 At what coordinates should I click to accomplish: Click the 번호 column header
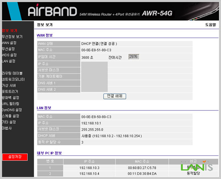(50, 161)
